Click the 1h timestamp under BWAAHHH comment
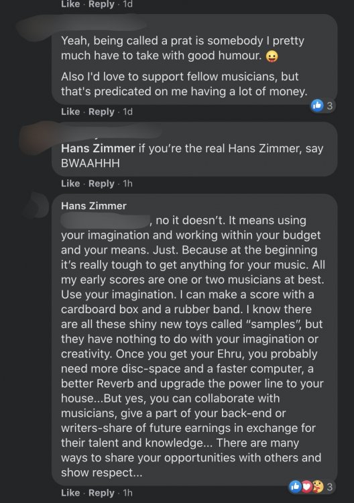The width and height of the screenshot is (354, 503). point(127,184)
